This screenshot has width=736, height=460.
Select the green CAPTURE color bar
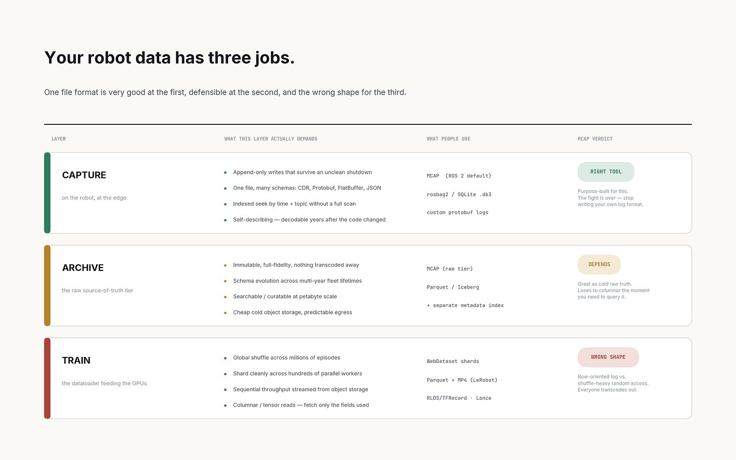[x=48, y=193]
